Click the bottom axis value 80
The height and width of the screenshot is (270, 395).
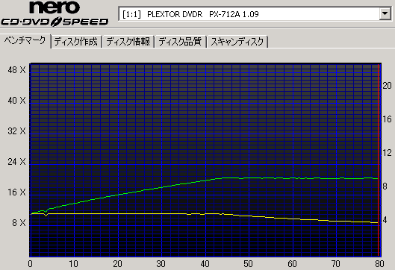tap(379, 264)
